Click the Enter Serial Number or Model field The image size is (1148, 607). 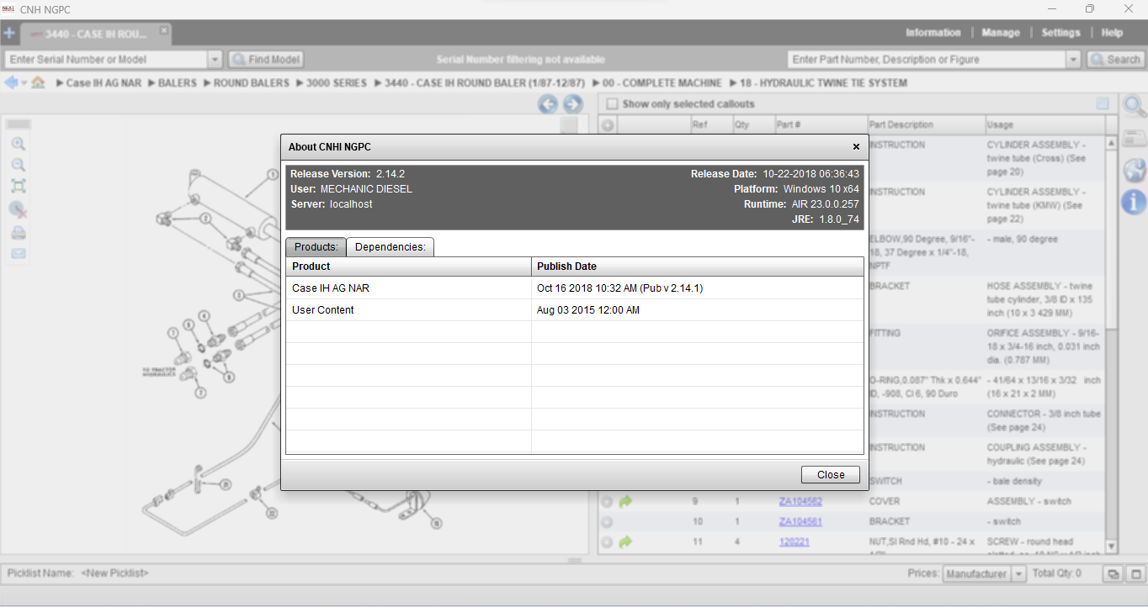pos(106,60)
